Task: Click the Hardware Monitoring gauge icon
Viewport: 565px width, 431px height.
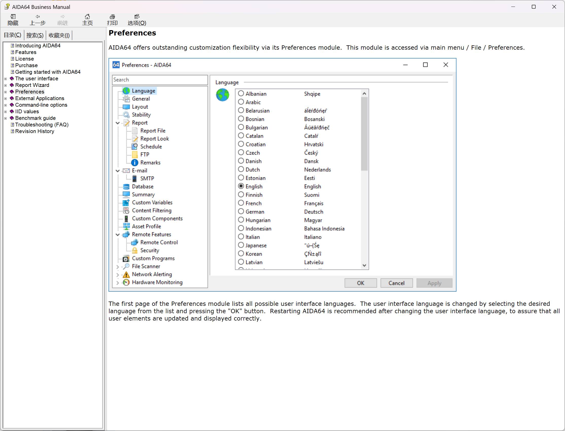Action: click(126, 282)
